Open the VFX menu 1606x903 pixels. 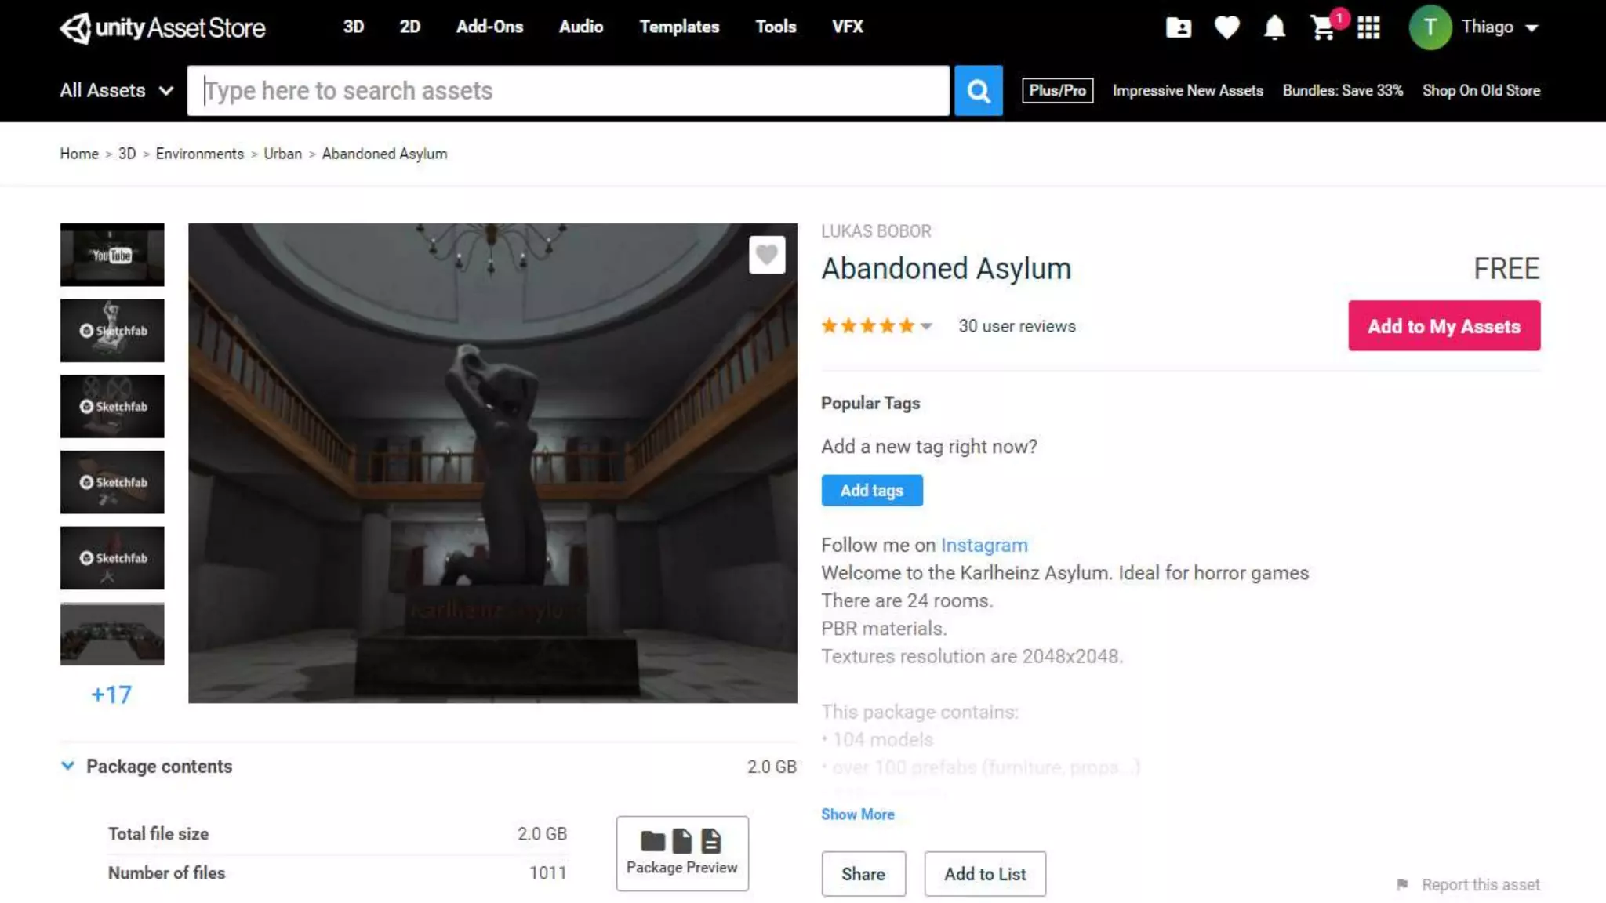[x=847, y=27]
